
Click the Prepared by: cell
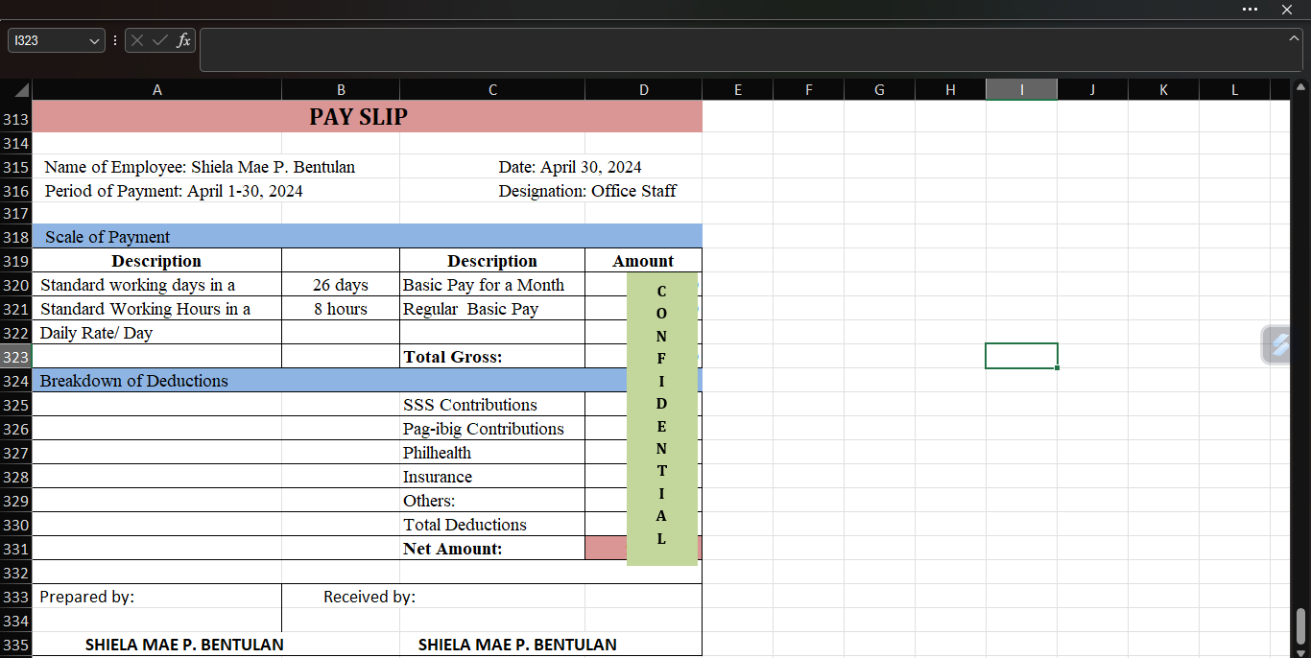(x=157, y=597)
